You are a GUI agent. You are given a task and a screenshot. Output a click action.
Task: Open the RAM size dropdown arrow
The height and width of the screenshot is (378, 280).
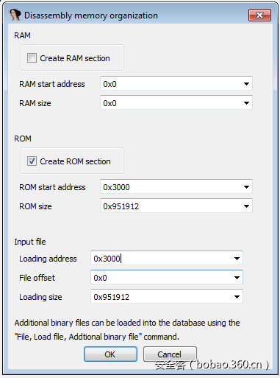click(x=246, y=103)
